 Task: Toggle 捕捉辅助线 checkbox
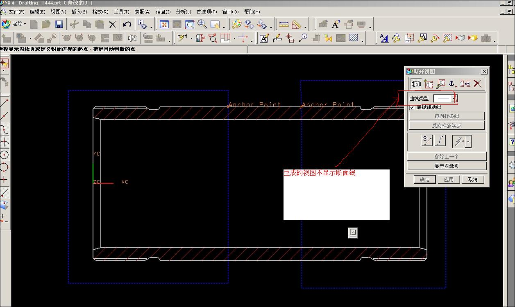(412, 107)
